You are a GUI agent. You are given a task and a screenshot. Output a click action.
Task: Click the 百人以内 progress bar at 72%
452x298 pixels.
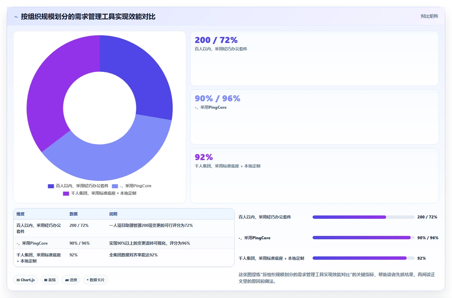(x=363, y=217)
